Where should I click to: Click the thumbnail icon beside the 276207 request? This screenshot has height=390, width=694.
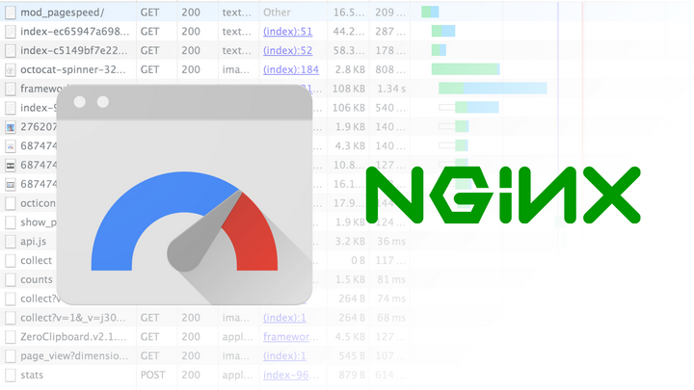(x=10, y=126)
